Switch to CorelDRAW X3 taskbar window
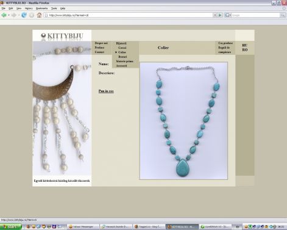 point(215,226)
